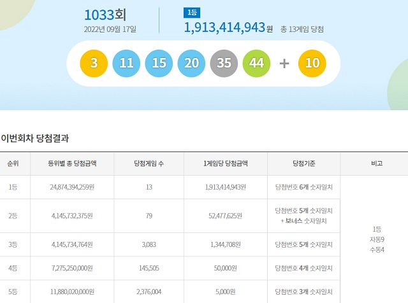Click the 5등 rank cell

13,292
